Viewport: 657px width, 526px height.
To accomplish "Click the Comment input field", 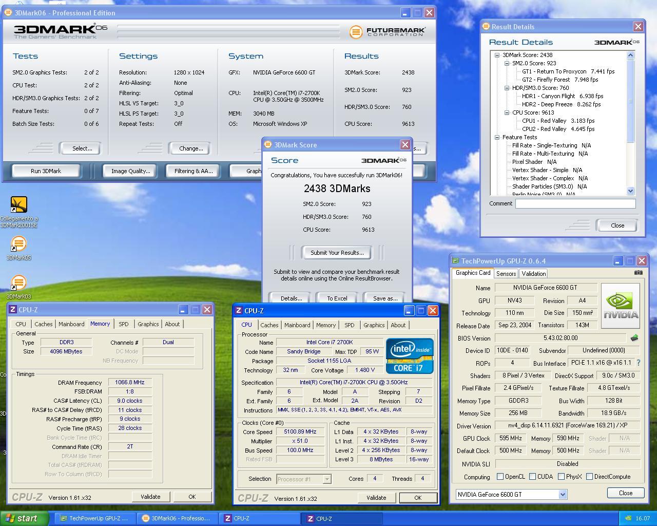I will tap(575, 203).
